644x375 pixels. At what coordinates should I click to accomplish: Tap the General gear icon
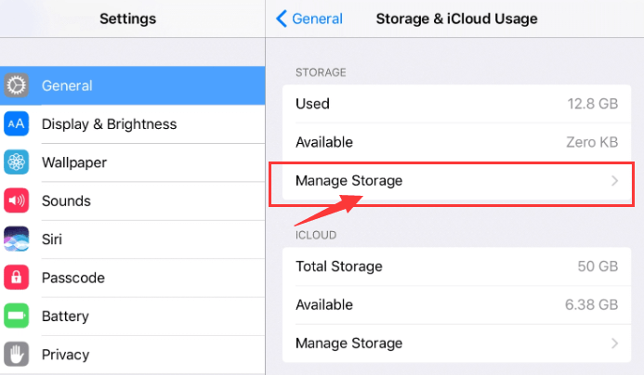coord(16,86)
